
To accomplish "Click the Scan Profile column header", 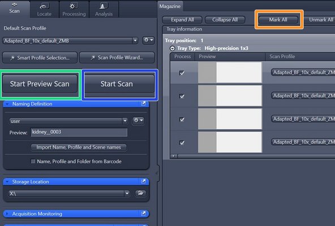I will point(300,56).
